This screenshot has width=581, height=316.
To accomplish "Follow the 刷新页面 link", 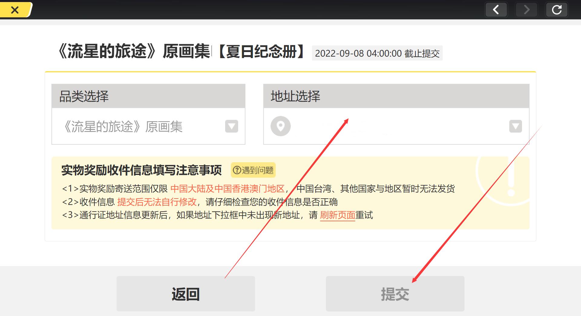I will 337,215.
